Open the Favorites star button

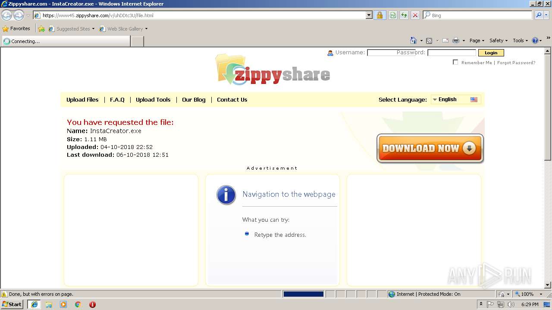point(16,29)
